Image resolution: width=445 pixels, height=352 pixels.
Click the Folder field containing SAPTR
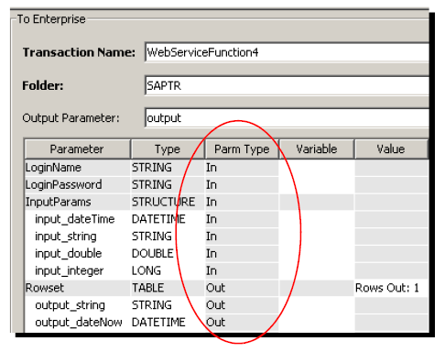(x=288, y=85)
